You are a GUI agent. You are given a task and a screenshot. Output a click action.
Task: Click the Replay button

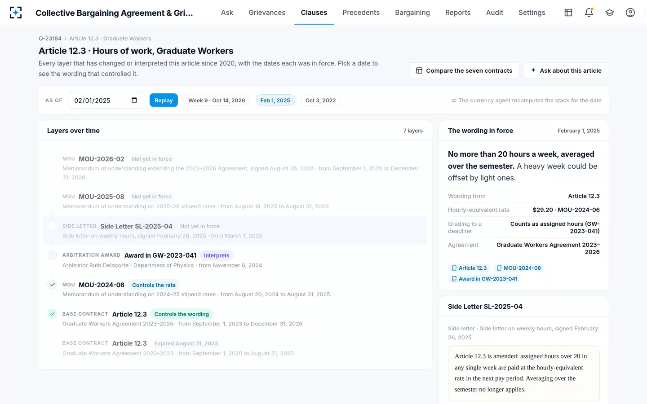[x=164, y=100]
